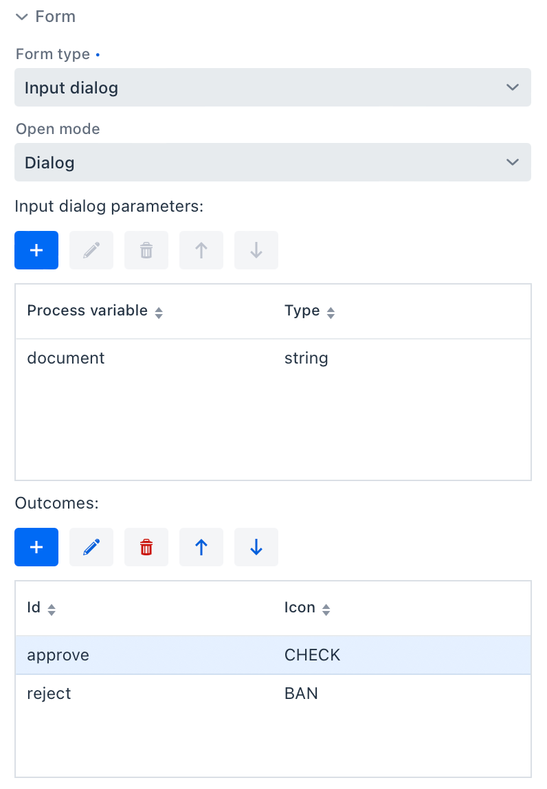547x789 pixels.
Task: Select the reject outcome row
Action: pos(272,693)
